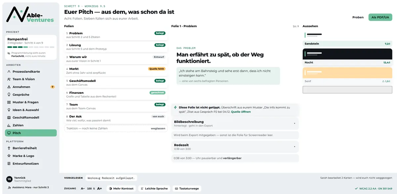Click the YE user avatar
Viewport: 397px width, 194px height.
point(9,179)
